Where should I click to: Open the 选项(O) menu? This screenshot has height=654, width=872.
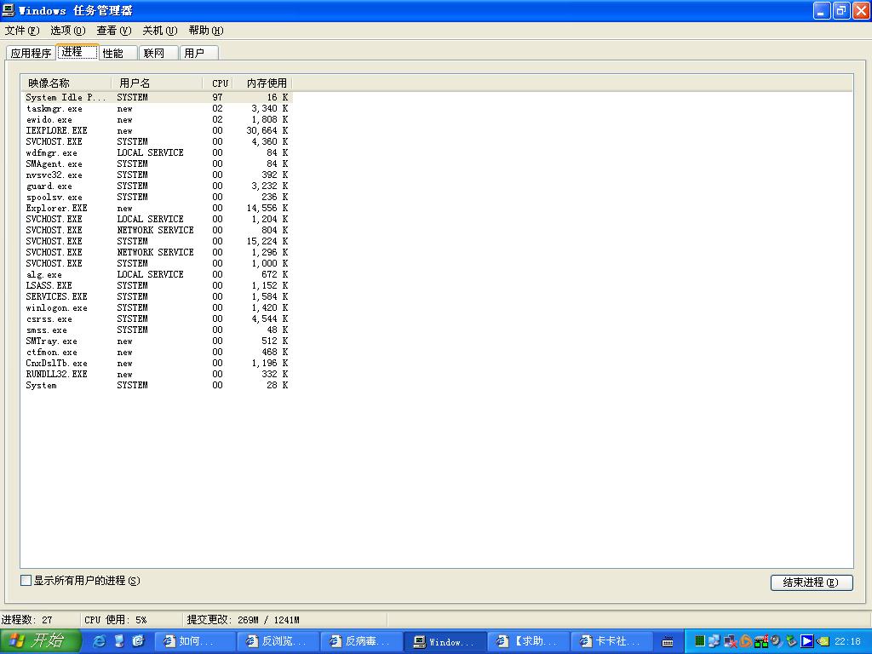point(68,31)
